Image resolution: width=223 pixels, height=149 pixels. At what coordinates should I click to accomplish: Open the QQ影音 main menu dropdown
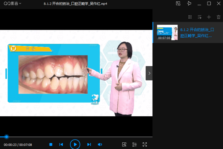click(x=13, y=3)
